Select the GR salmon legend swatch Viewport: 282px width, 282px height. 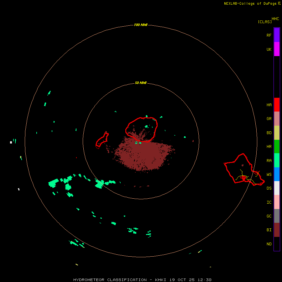click(277, 119)
